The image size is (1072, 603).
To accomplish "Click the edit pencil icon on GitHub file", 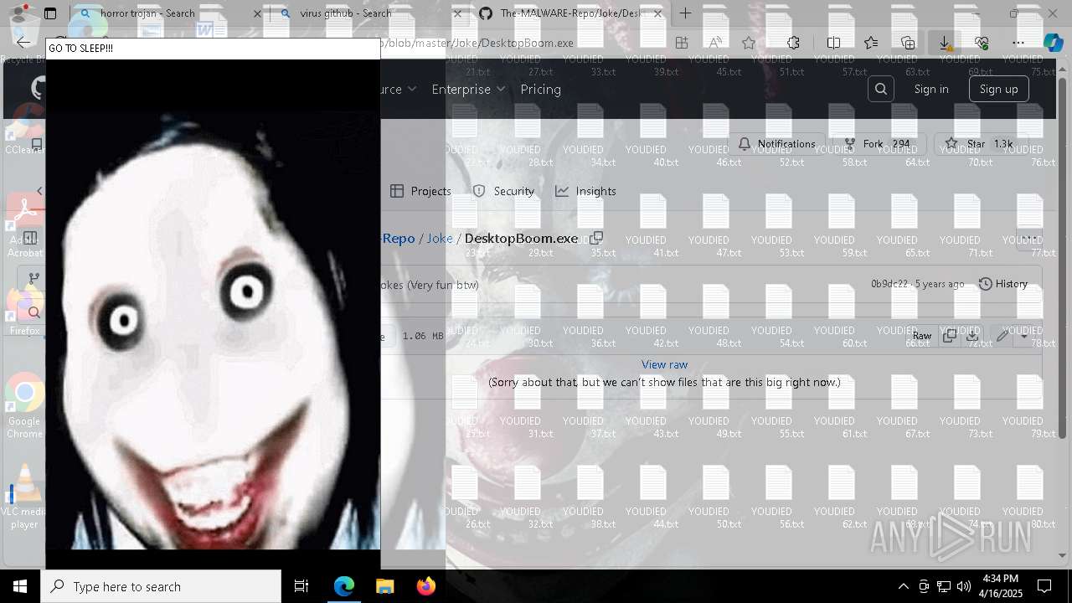I will [1002, 336].
